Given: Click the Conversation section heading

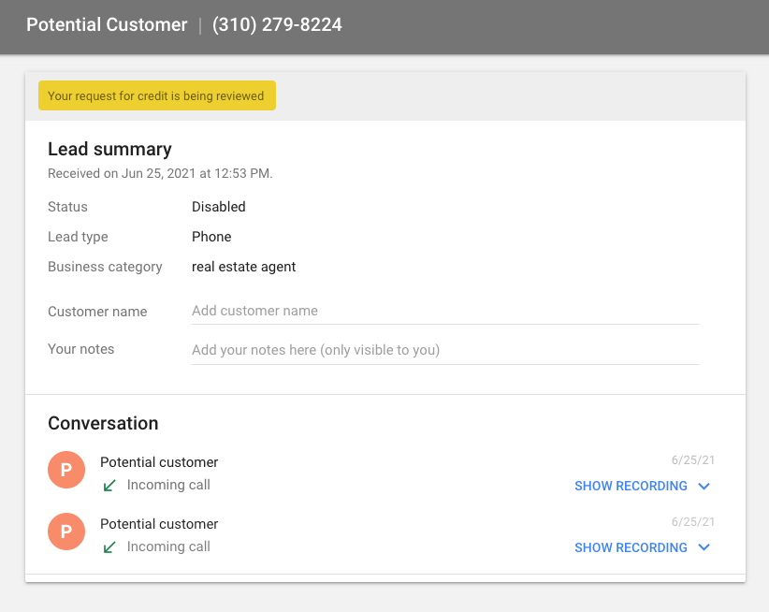Looking at the screenshot, I should 103,423.
